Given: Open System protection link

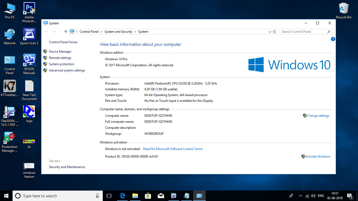Looking at the screenshot, I should coord(62,64).
